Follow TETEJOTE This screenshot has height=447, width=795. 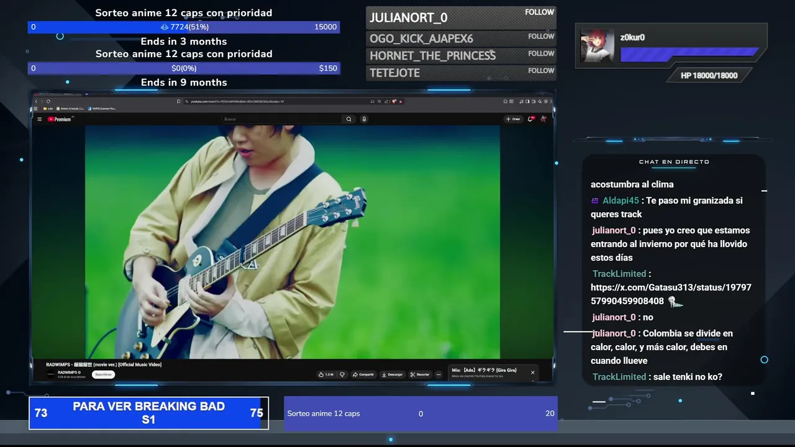[541, 70]
